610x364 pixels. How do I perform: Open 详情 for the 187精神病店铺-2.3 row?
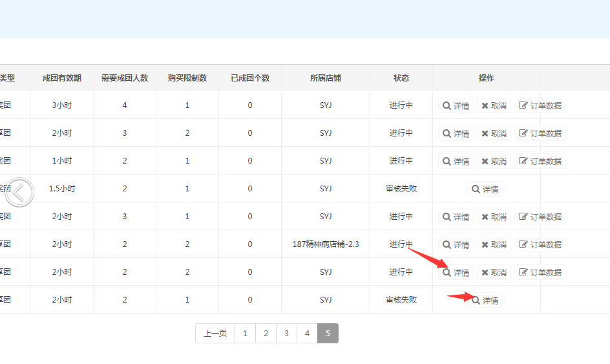(456, 244)
